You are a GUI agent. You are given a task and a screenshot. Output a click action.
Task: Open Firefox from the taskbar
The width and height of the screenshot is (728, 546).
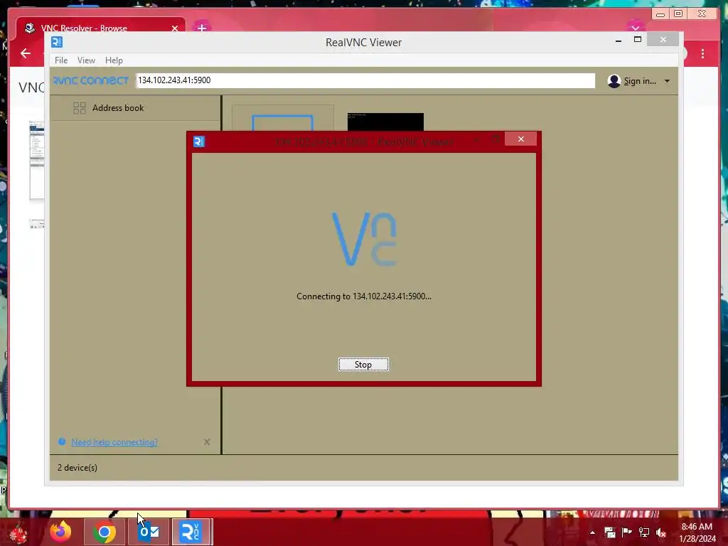click(61, 532)
